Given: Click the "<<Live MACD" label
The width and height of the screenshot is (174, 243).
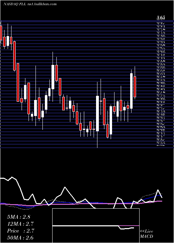Looking at the screenshot, I should 147,234.
